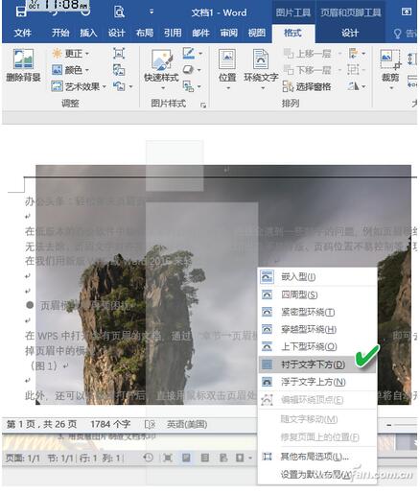
Task: Choose Square (四周型) wrap option
Action: click(317, 294)
